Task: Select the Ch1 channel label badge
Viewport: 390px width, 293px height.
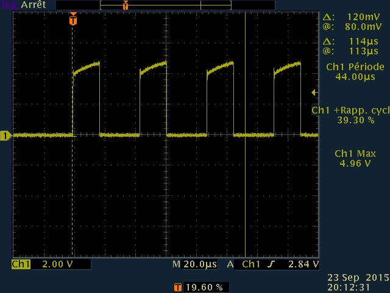Action: click(21, 264)
